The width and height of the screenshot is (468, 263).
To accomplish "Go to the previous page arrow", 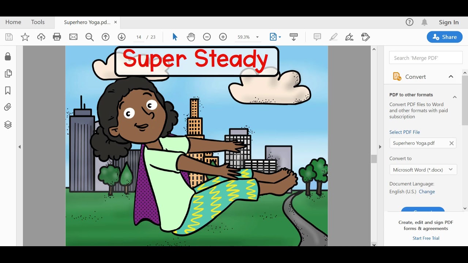I will (x=106, y=37).
